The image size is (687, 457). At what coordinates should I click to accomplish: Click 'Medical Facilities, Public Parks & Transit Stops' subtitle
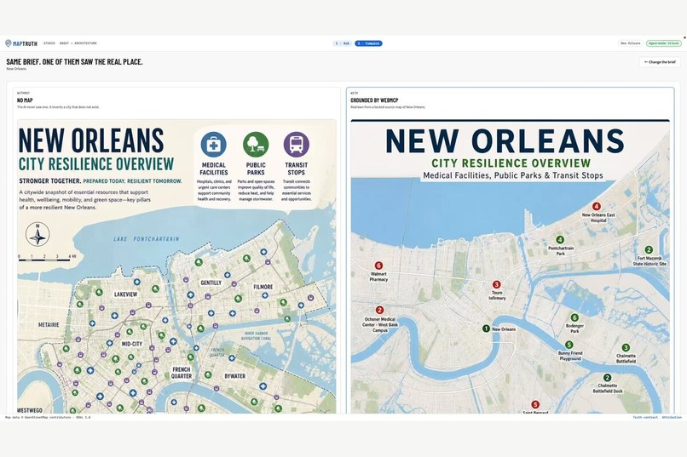pos(512,175)
